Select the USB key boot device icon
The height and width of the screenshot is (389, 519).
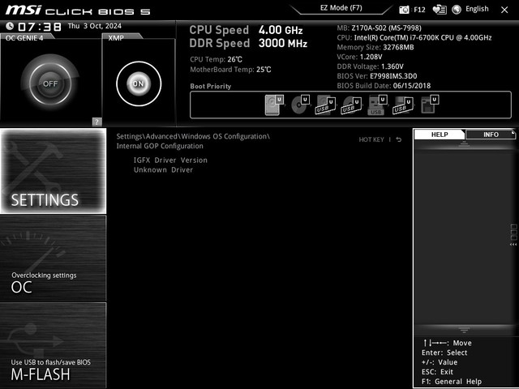pos(377,105)
